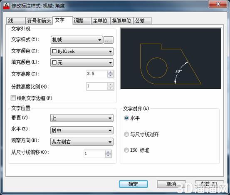Open the 公差 tab
The width and height of the screenshot is (230, 195).
(142, 21)
